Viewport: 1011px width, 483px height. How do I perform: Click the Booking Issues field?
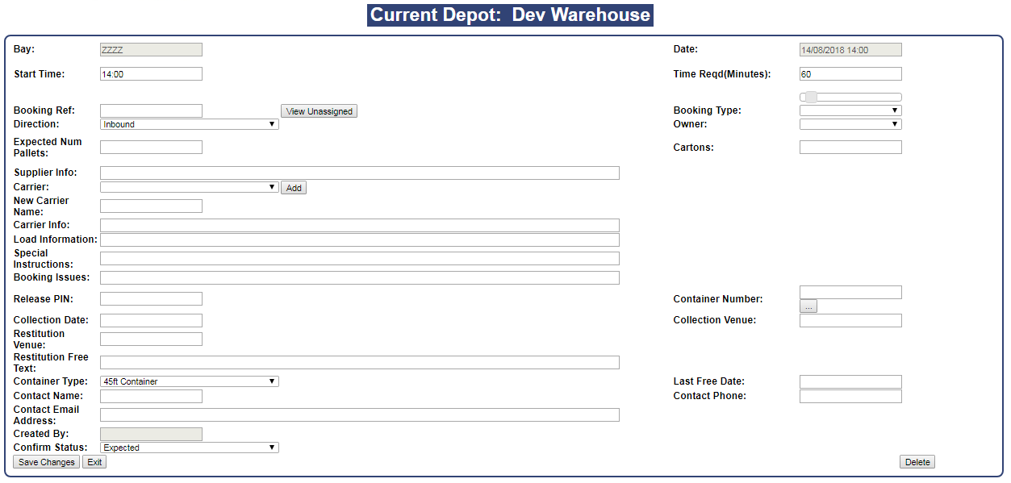click(x=360, y=277)
